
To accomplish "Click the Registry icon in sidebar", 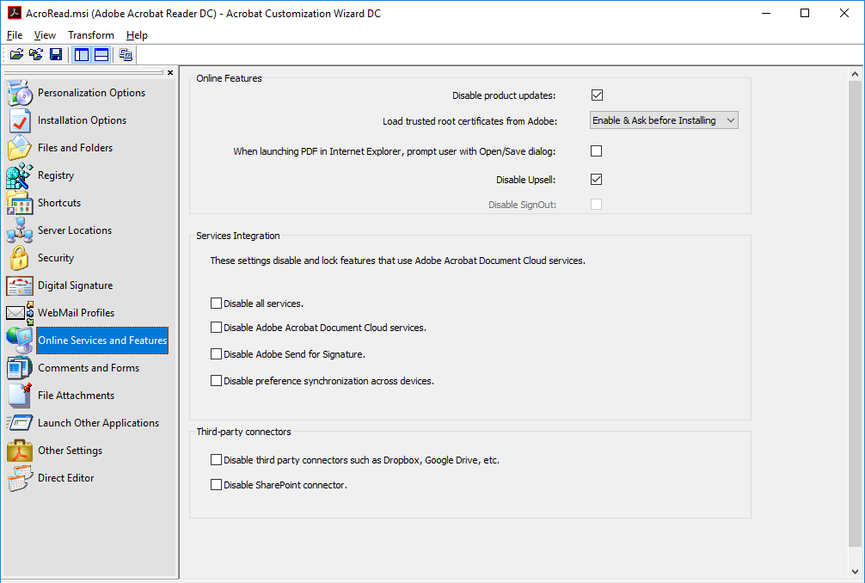I will [x=19, y=175].
